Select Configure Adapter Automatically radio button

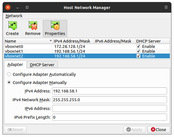pyautogui.click(x=9, y=74)
